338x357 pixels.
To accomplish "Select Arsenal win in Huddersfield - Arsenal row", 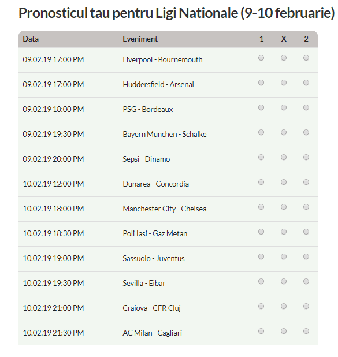I will point(306,83).
